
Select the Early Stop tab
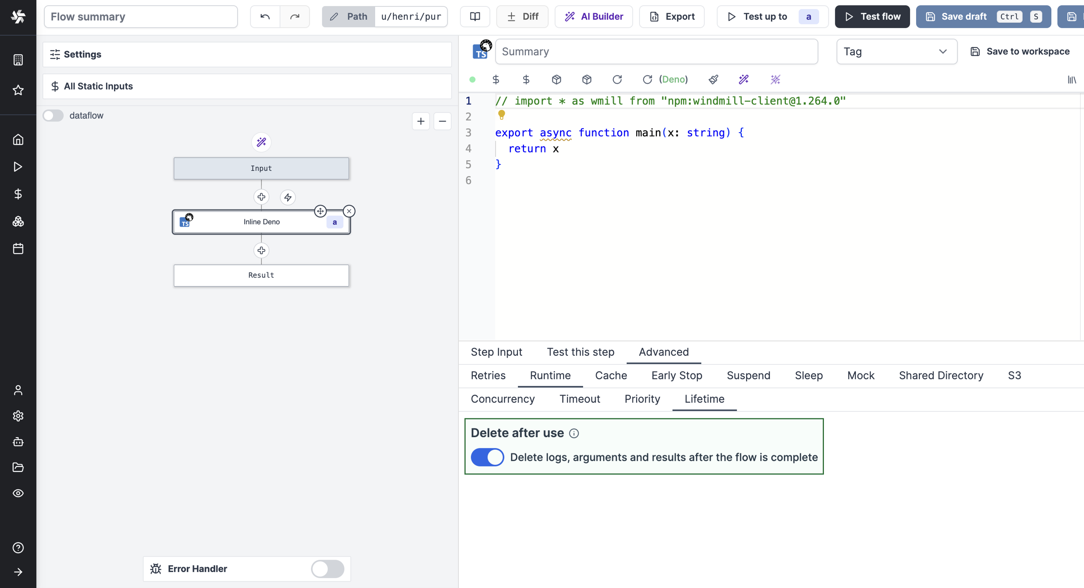[x=677, y=375]
